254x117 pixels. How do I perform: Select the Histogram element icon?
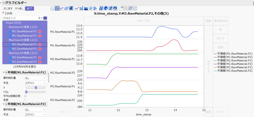(95, 8)
